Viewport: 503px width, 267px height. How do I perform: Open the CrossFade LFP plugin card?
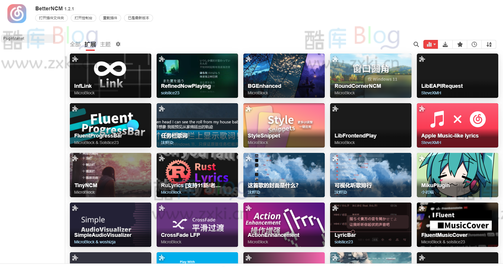click(x=197, y=225)
